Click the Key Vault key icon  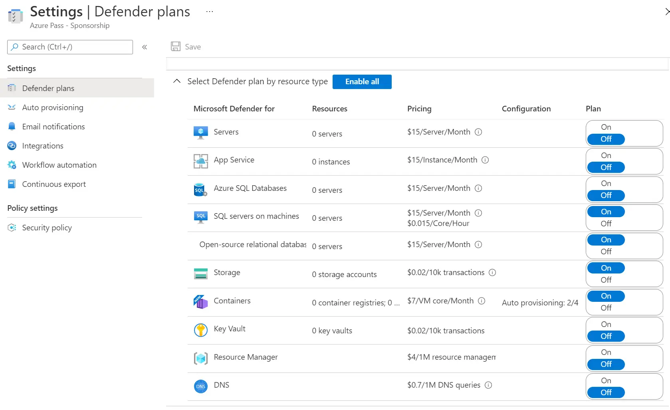pyautogui.click(x=201, y=330)
